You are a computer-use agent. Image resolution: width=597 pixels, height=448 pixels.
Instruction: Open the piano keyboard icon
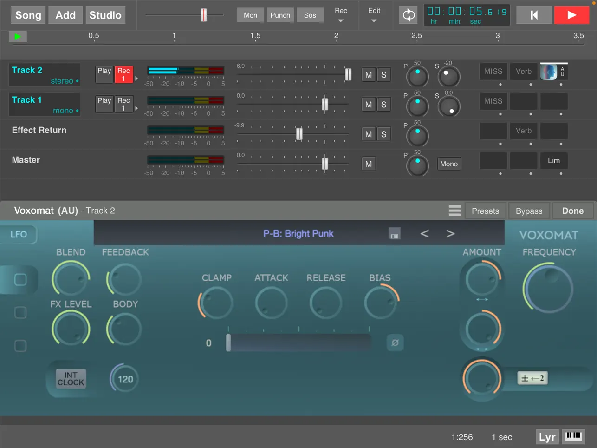[573, 436]
